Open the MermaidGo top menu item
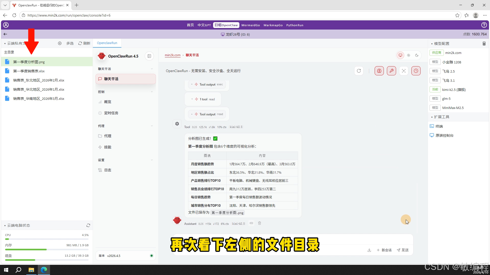 [250, 25]
